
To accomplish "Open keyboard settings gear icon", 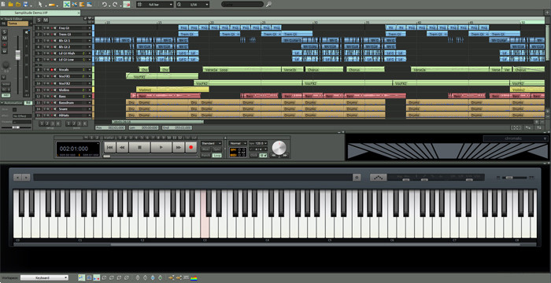I will coord(357,178).
